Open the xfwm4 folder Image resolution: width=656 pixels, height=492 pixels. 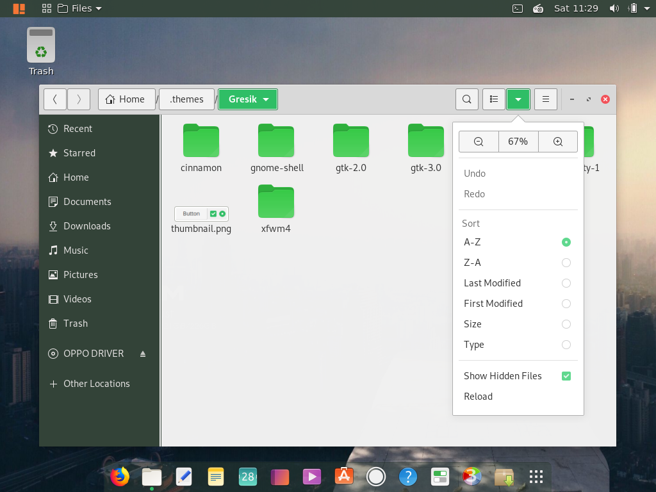point(275,209)
